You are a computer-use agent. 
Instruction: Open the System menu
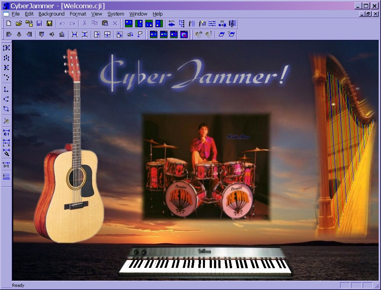116,14
